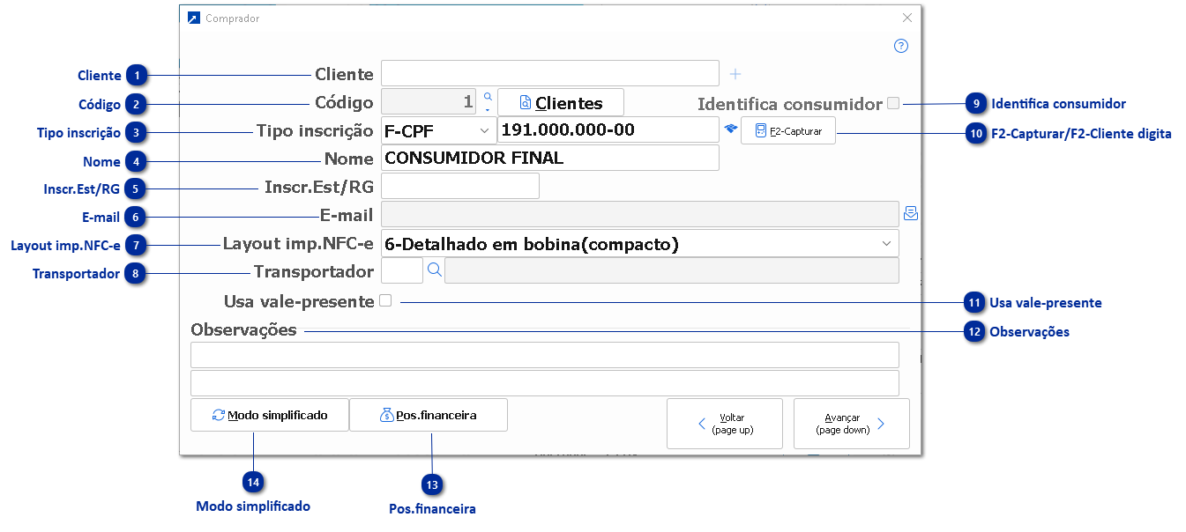Viewport: 1186px width, 532px height.
Task: Click the plus icon beside Cliente field
Action: tap(735, 74)
